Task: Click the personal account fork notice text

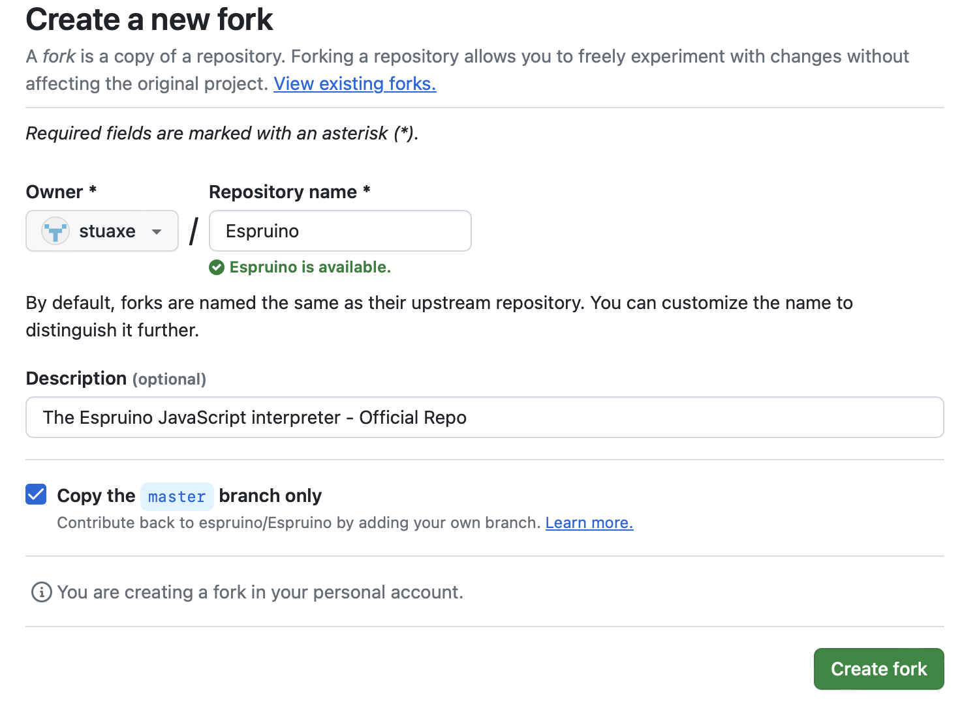Action: click(260, 592)
